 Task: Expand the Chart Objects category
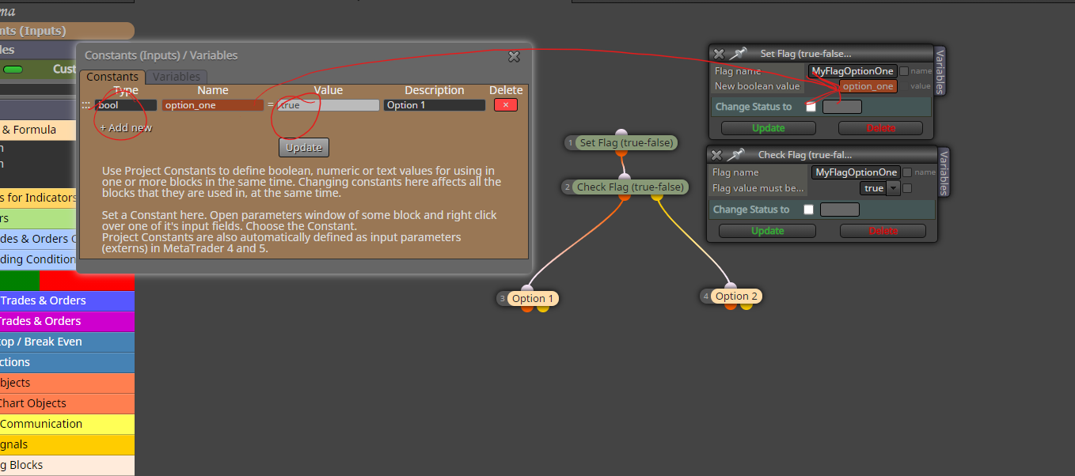(66, 403)
